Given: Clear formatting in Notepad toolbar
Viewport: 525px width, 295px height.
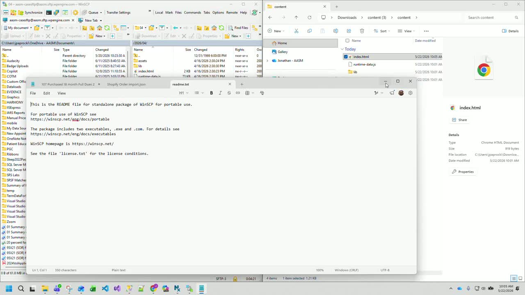Looking at the screenshot, I should [262, 93].
